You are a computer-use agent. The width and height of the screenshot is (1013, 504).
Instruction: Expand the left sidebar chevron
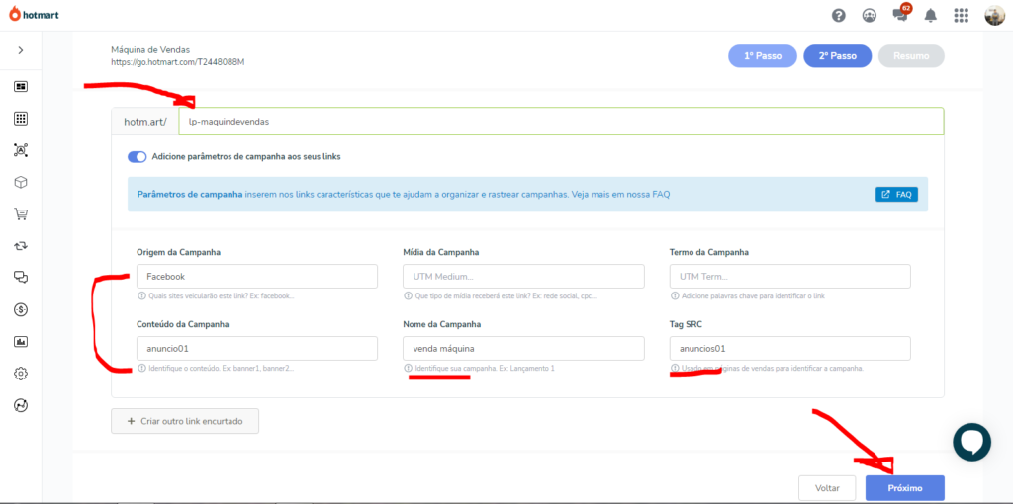tap(21, 50)
